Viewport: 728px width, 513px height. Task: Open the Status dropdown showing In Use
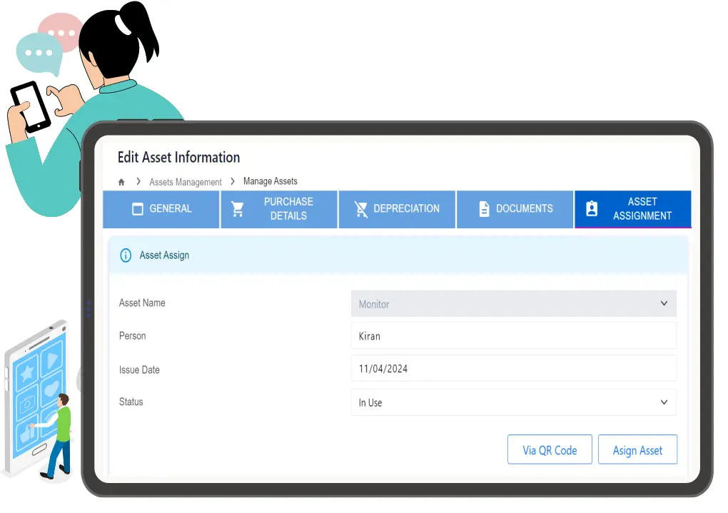coord(513,402)
